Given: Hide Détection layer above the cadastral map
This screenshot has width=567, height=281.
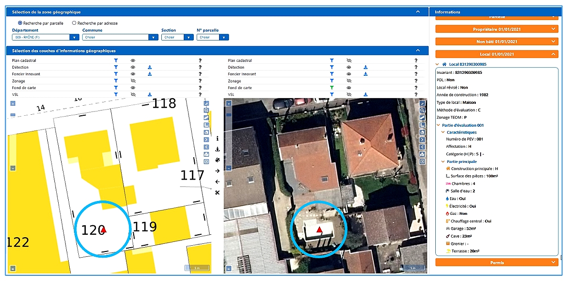Looking at the screenshot, I should click(133, 68).
